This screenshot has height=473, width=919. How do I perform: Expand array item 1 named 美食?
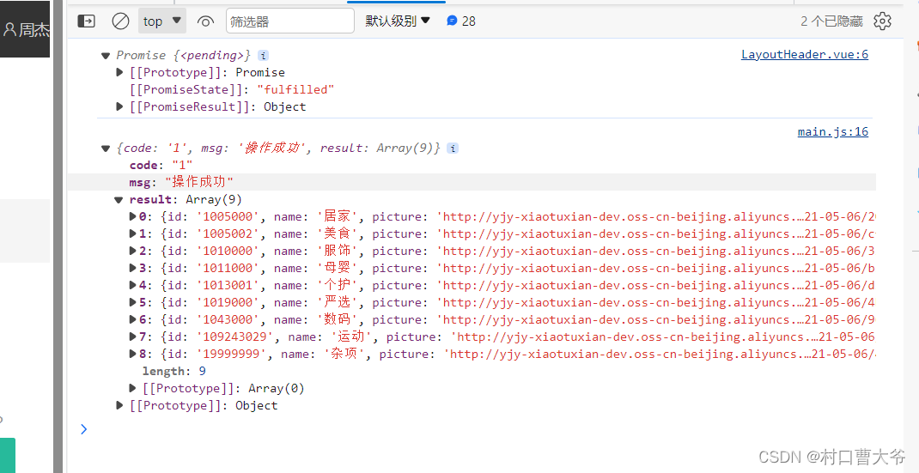coord(134,233)
